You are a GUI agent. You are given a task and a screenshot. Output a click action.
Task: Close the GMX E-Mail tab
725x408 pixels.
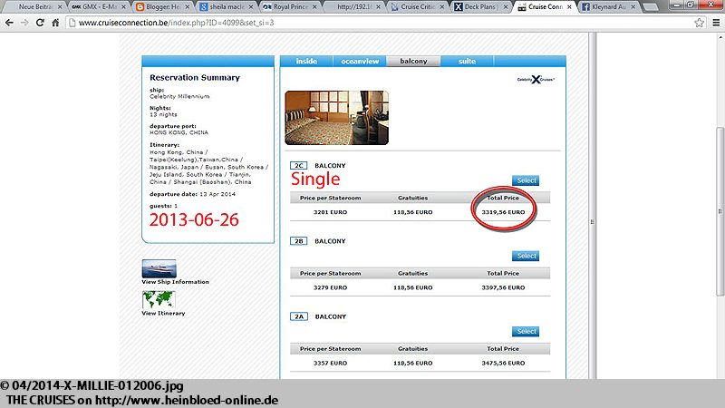coord(123,7)
